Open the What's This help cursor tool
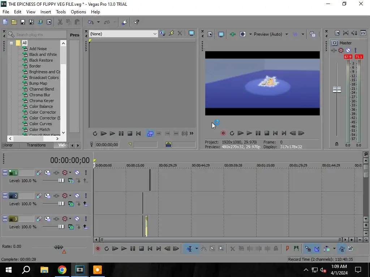 click(136, 22)
